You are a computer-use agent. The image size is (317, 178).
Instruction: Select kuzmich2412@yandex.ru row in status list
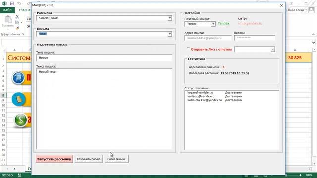click(214, 100)
